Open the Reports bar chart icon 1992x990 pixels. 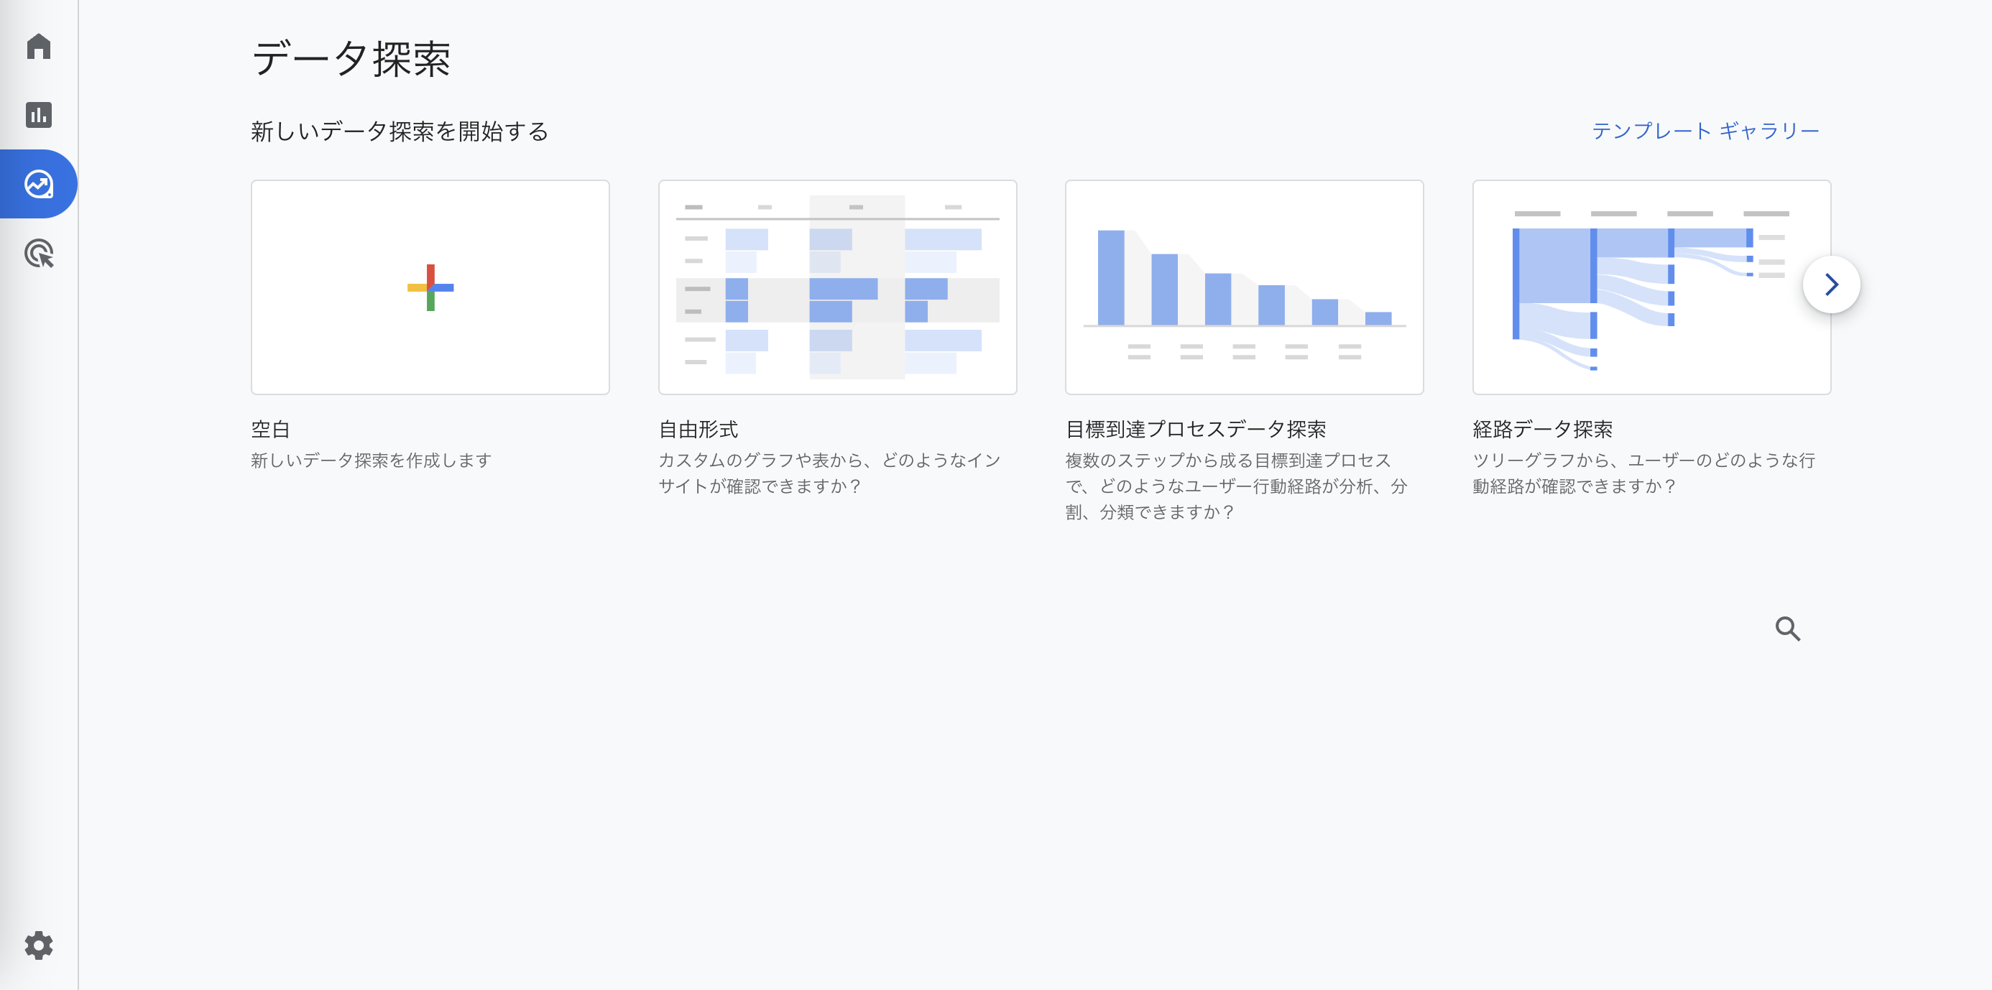click(39, 115)
